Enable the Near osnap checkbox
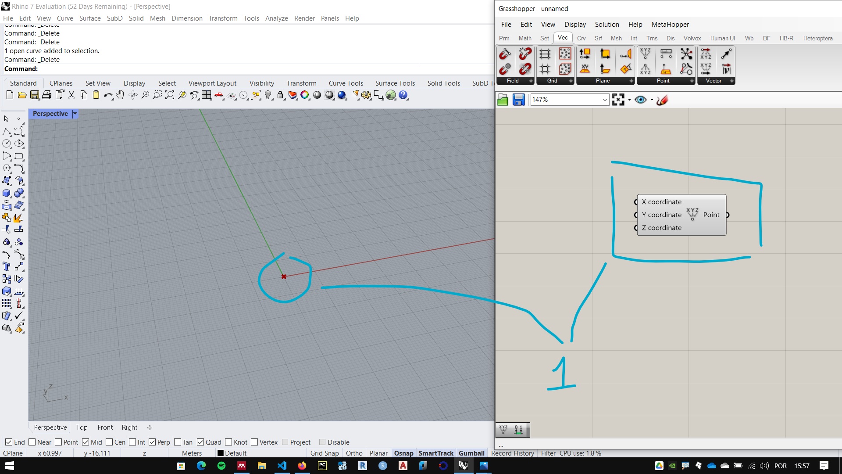Screen dimensions: 842x474 [32, 442]
